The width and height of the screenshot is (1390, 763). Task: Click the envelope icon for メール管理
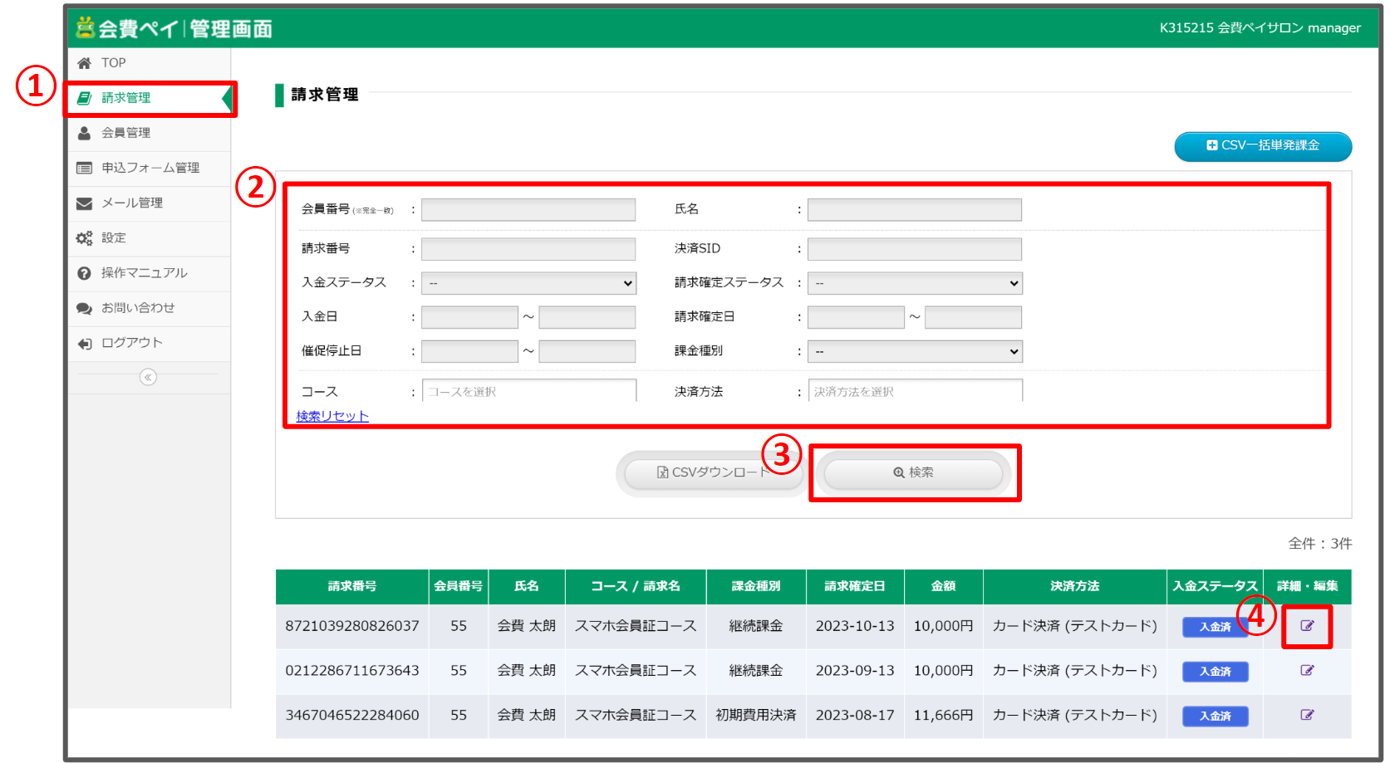click(x=84, y=203)
